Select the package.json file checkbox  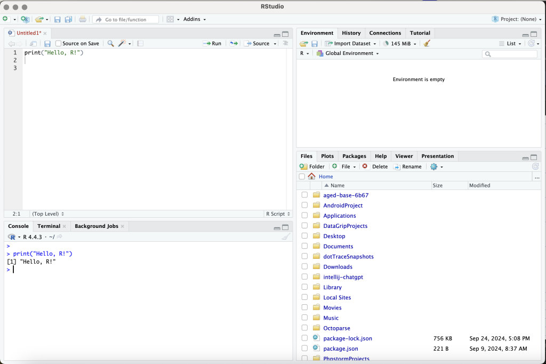pyautogui.click(x=304, y=349)
